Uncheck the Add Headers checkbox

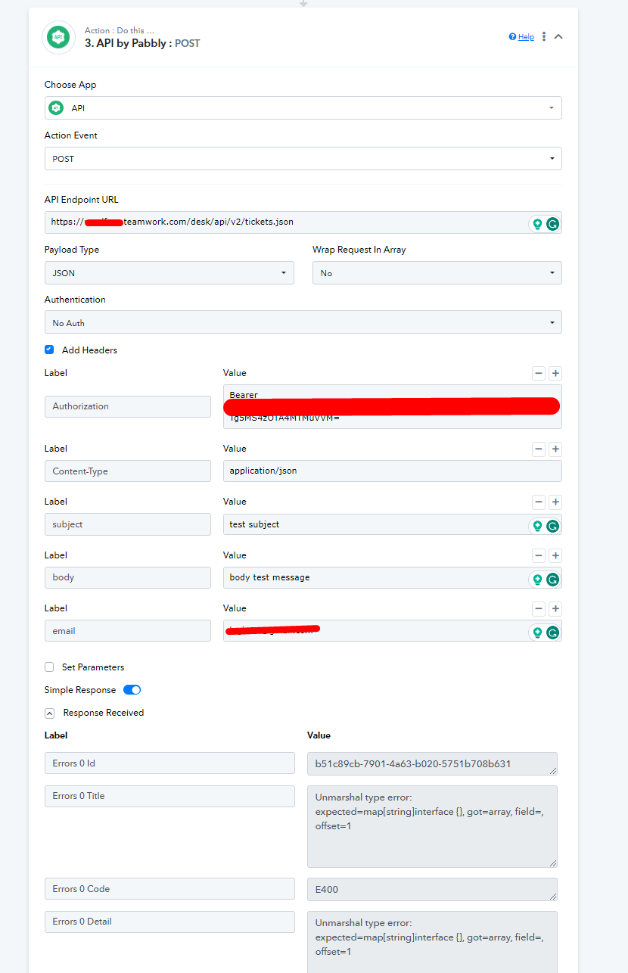coord(49,350)
